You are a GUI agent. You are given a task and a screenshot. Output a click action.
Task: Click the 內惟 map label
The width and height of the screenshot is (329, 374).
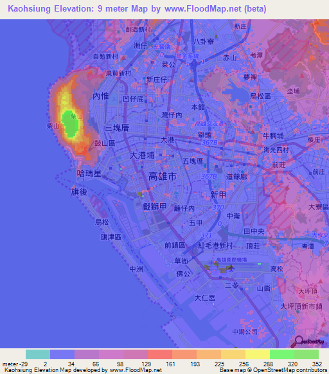coord(101,96)
